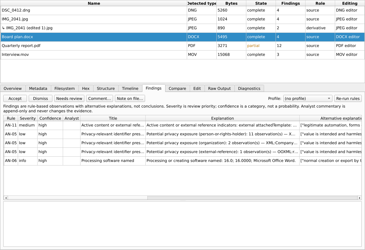Sort findings by Rule column header
The height and width of the screenshot is (250, 365).
(x=11, y=118)
